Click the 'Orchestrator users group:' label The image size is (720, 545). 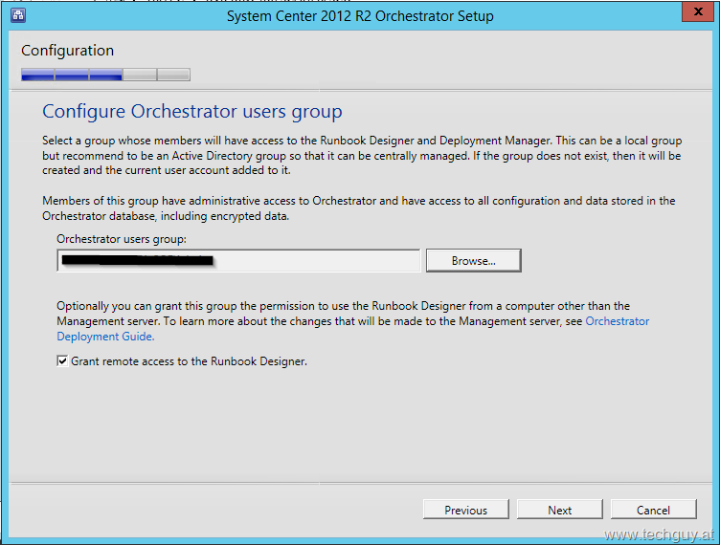coord(122,239)
